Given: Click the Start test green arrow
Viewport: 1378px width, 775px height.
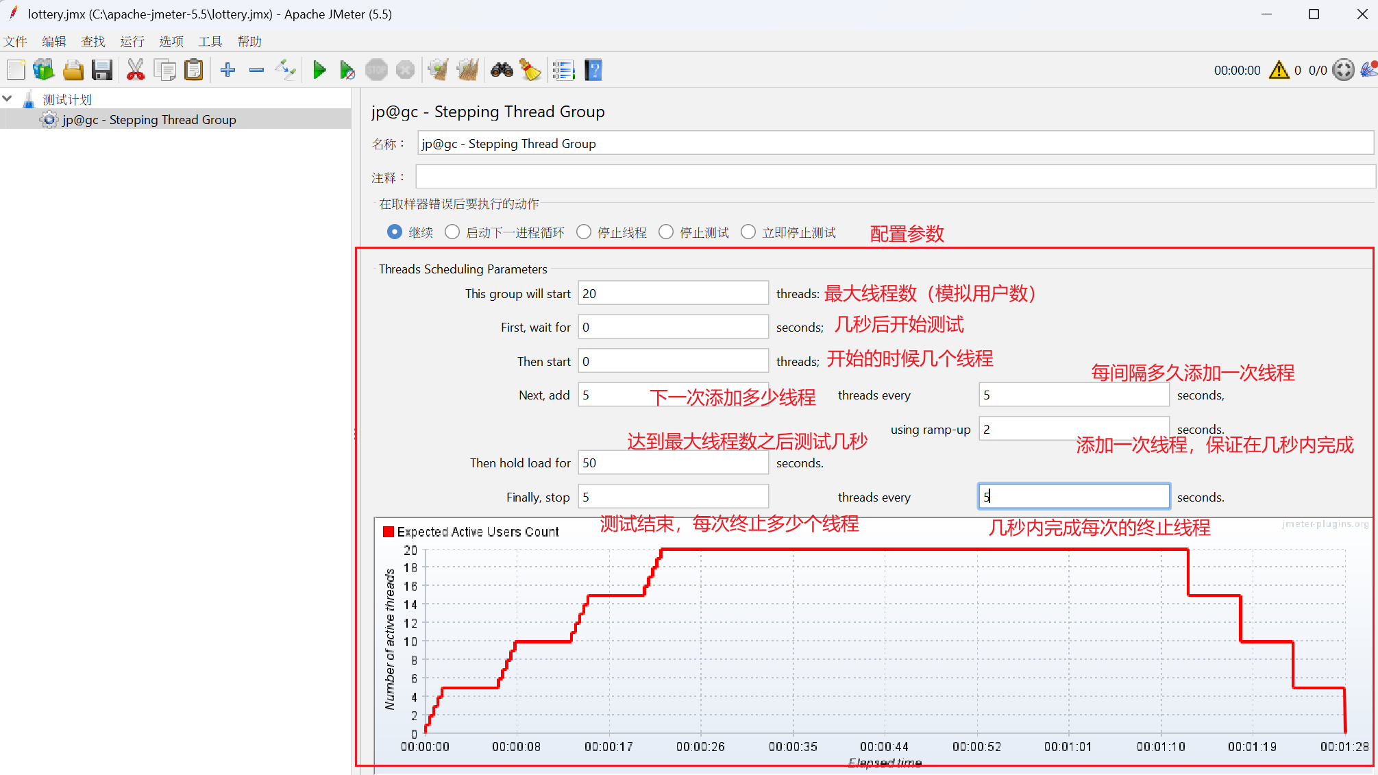Looking at the screenshot, I should coord(319,70).
